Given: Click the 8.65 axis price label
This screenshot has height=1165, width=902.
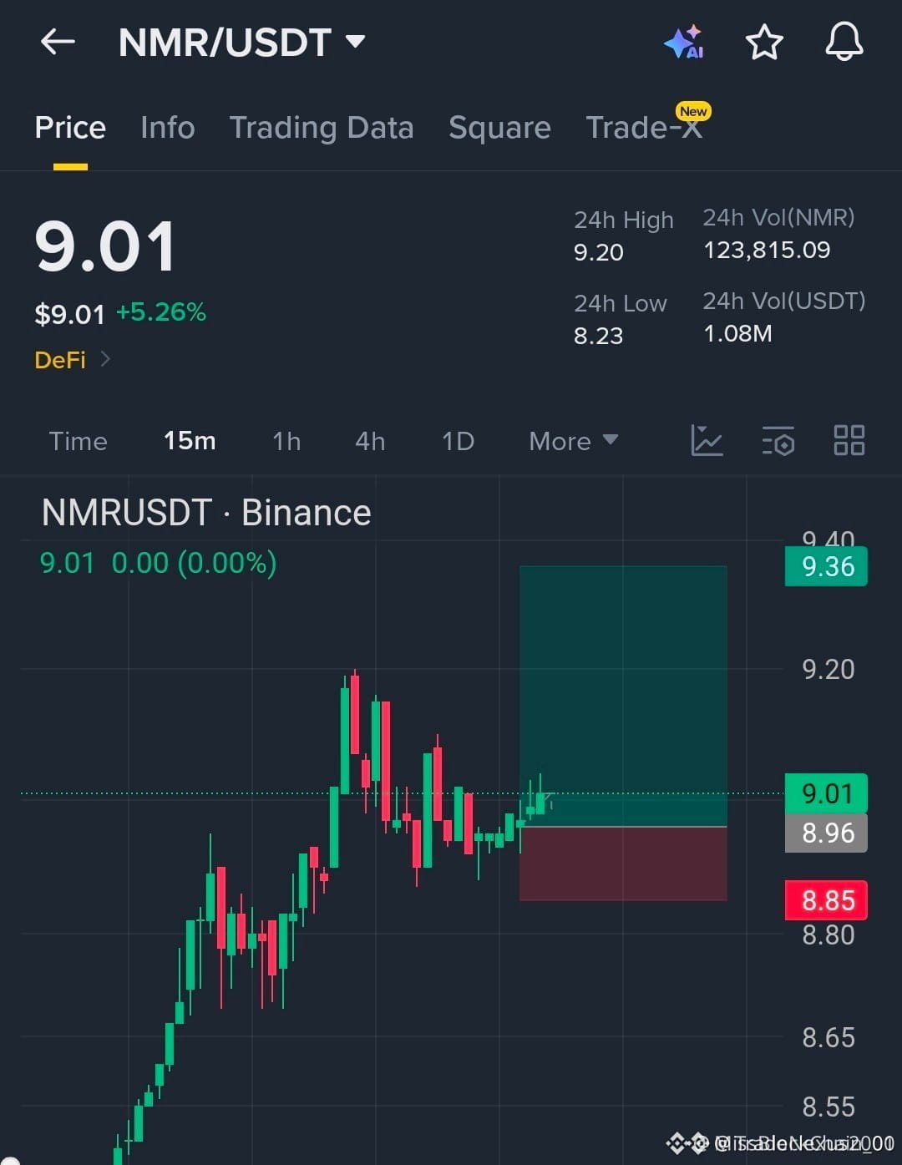Looking at the screenshot, I should tap(829, 1037).
